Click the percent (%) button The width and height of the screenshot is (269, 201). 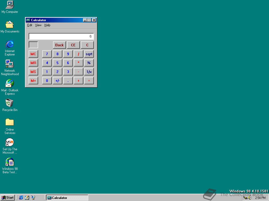[89, 63]
